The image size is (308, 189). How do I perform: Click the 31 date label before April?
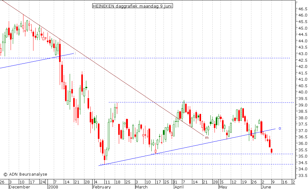(x=175, y=182)
